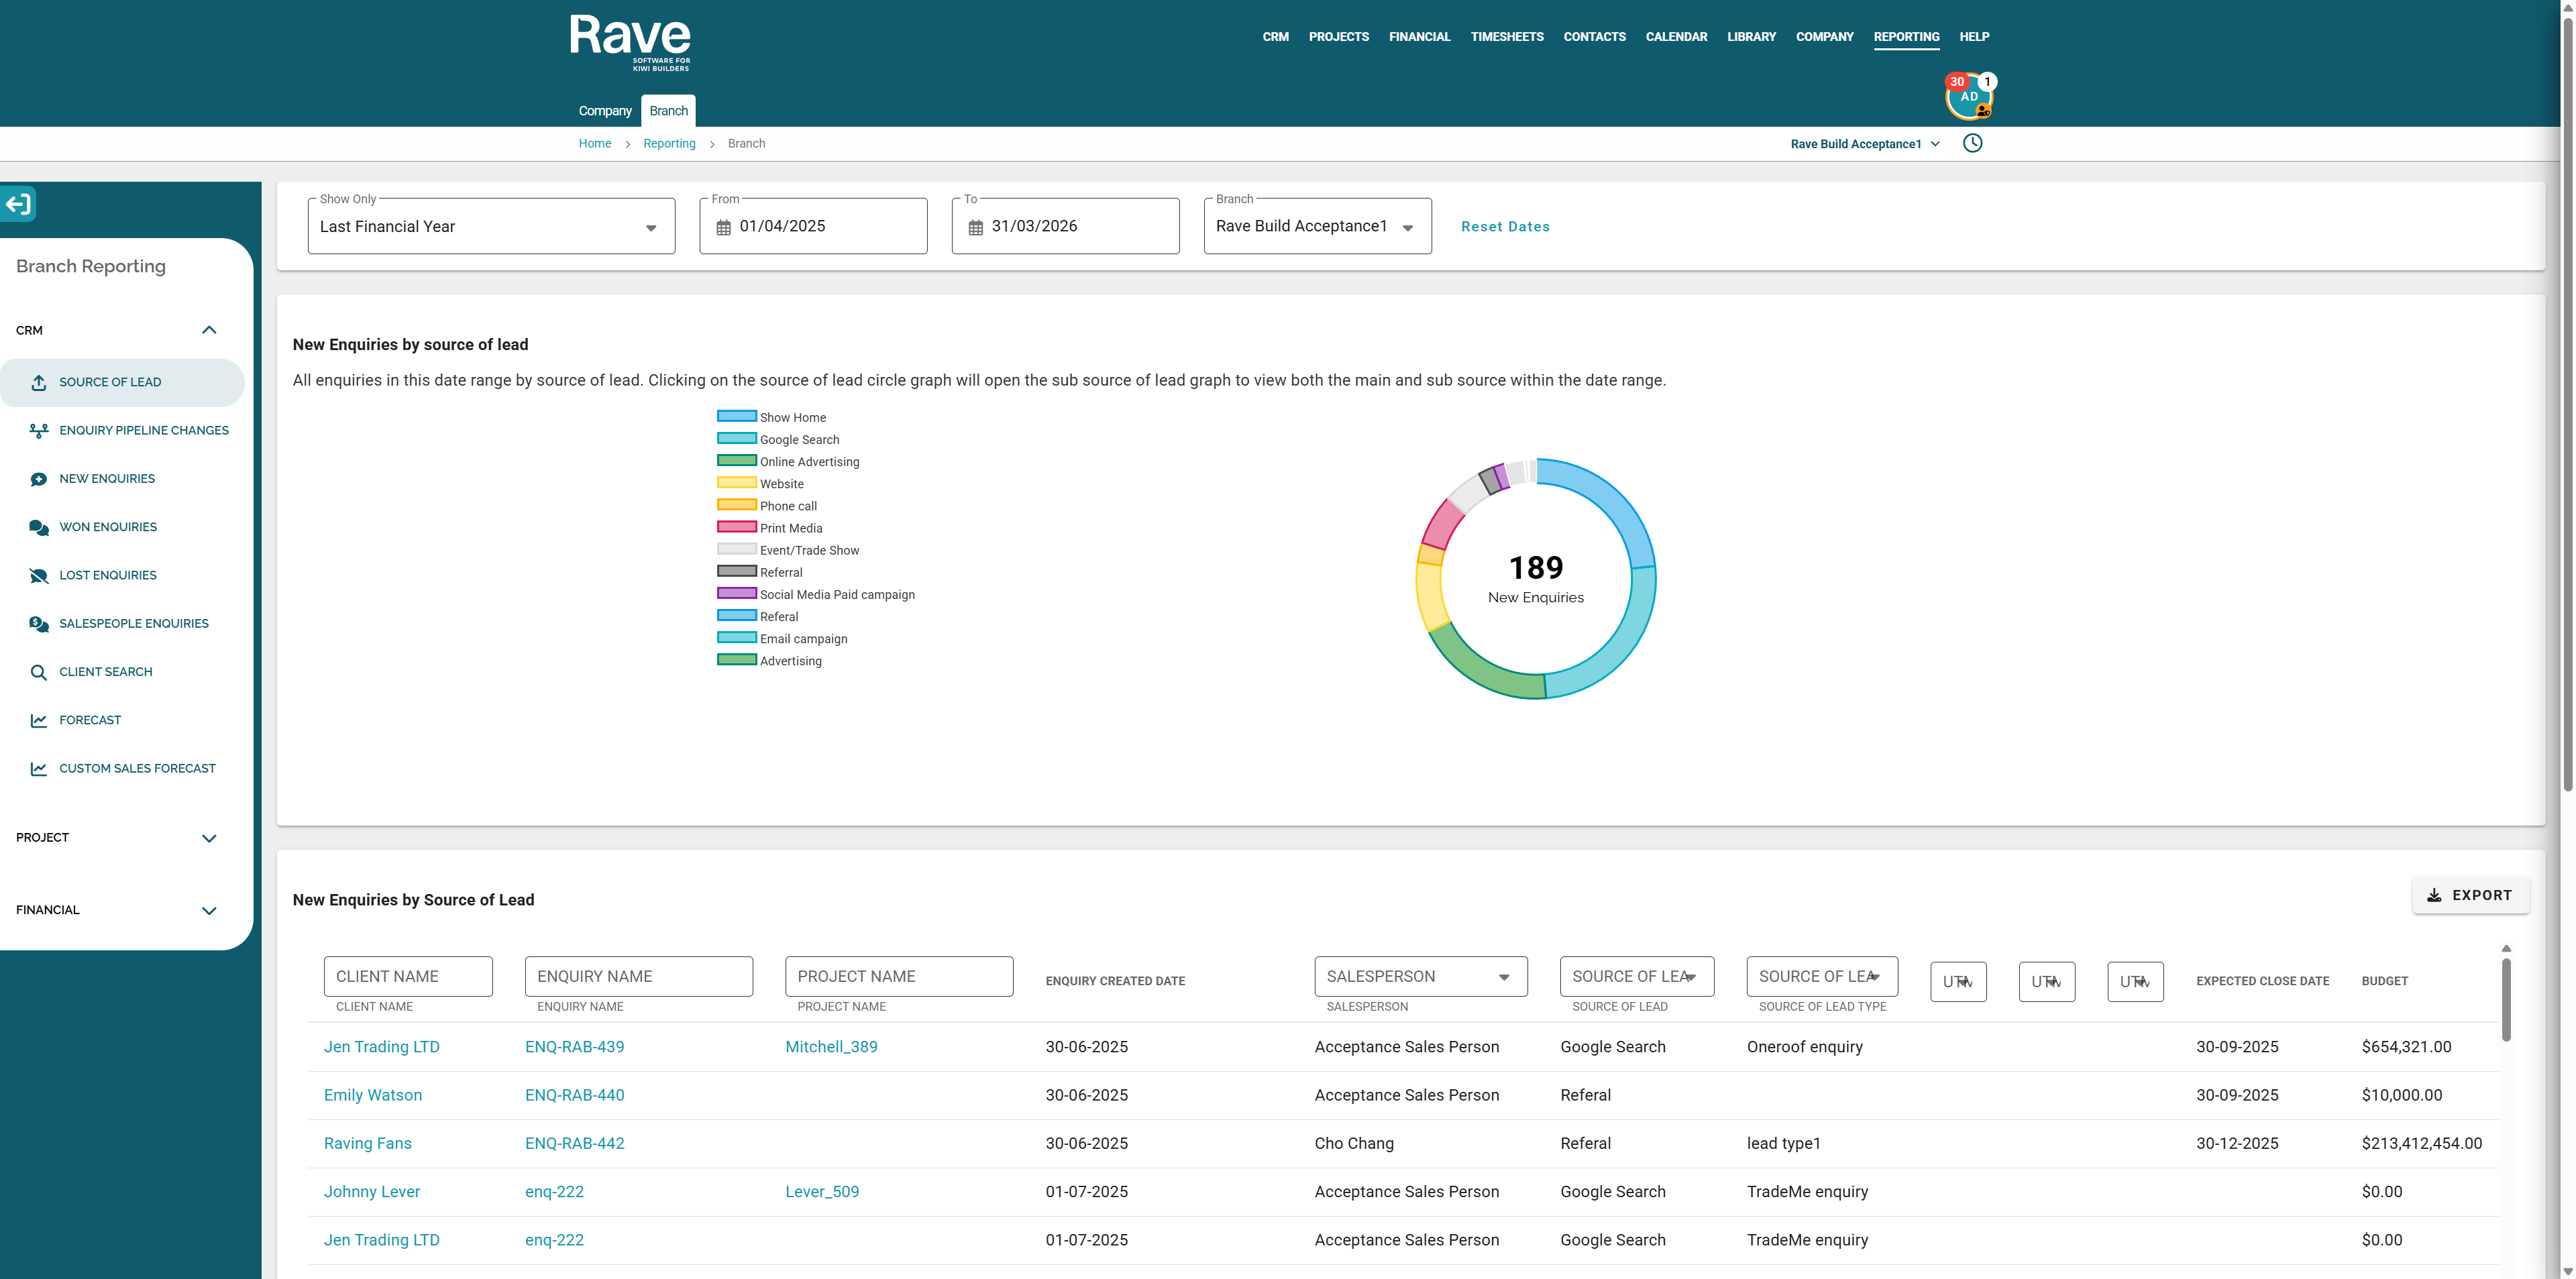Toggle the Social Media Paid campaign legend entry
The width and height of the screenshot is (2576, 1279).
click(x=816, y=594)
